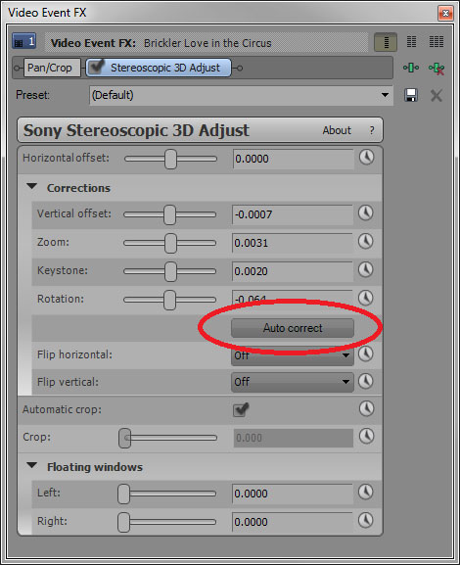Click the Zoom slider handle
Image resolution: width=460 pixels, height=565 pixels.
pyautogui.click(x=170, y=243)
